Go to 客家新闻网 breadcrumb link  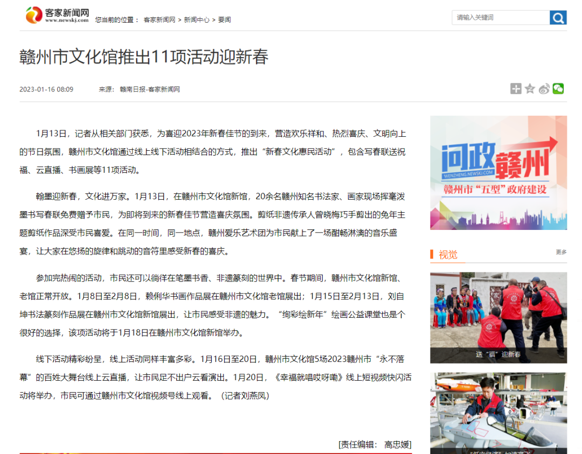[160, 20]
